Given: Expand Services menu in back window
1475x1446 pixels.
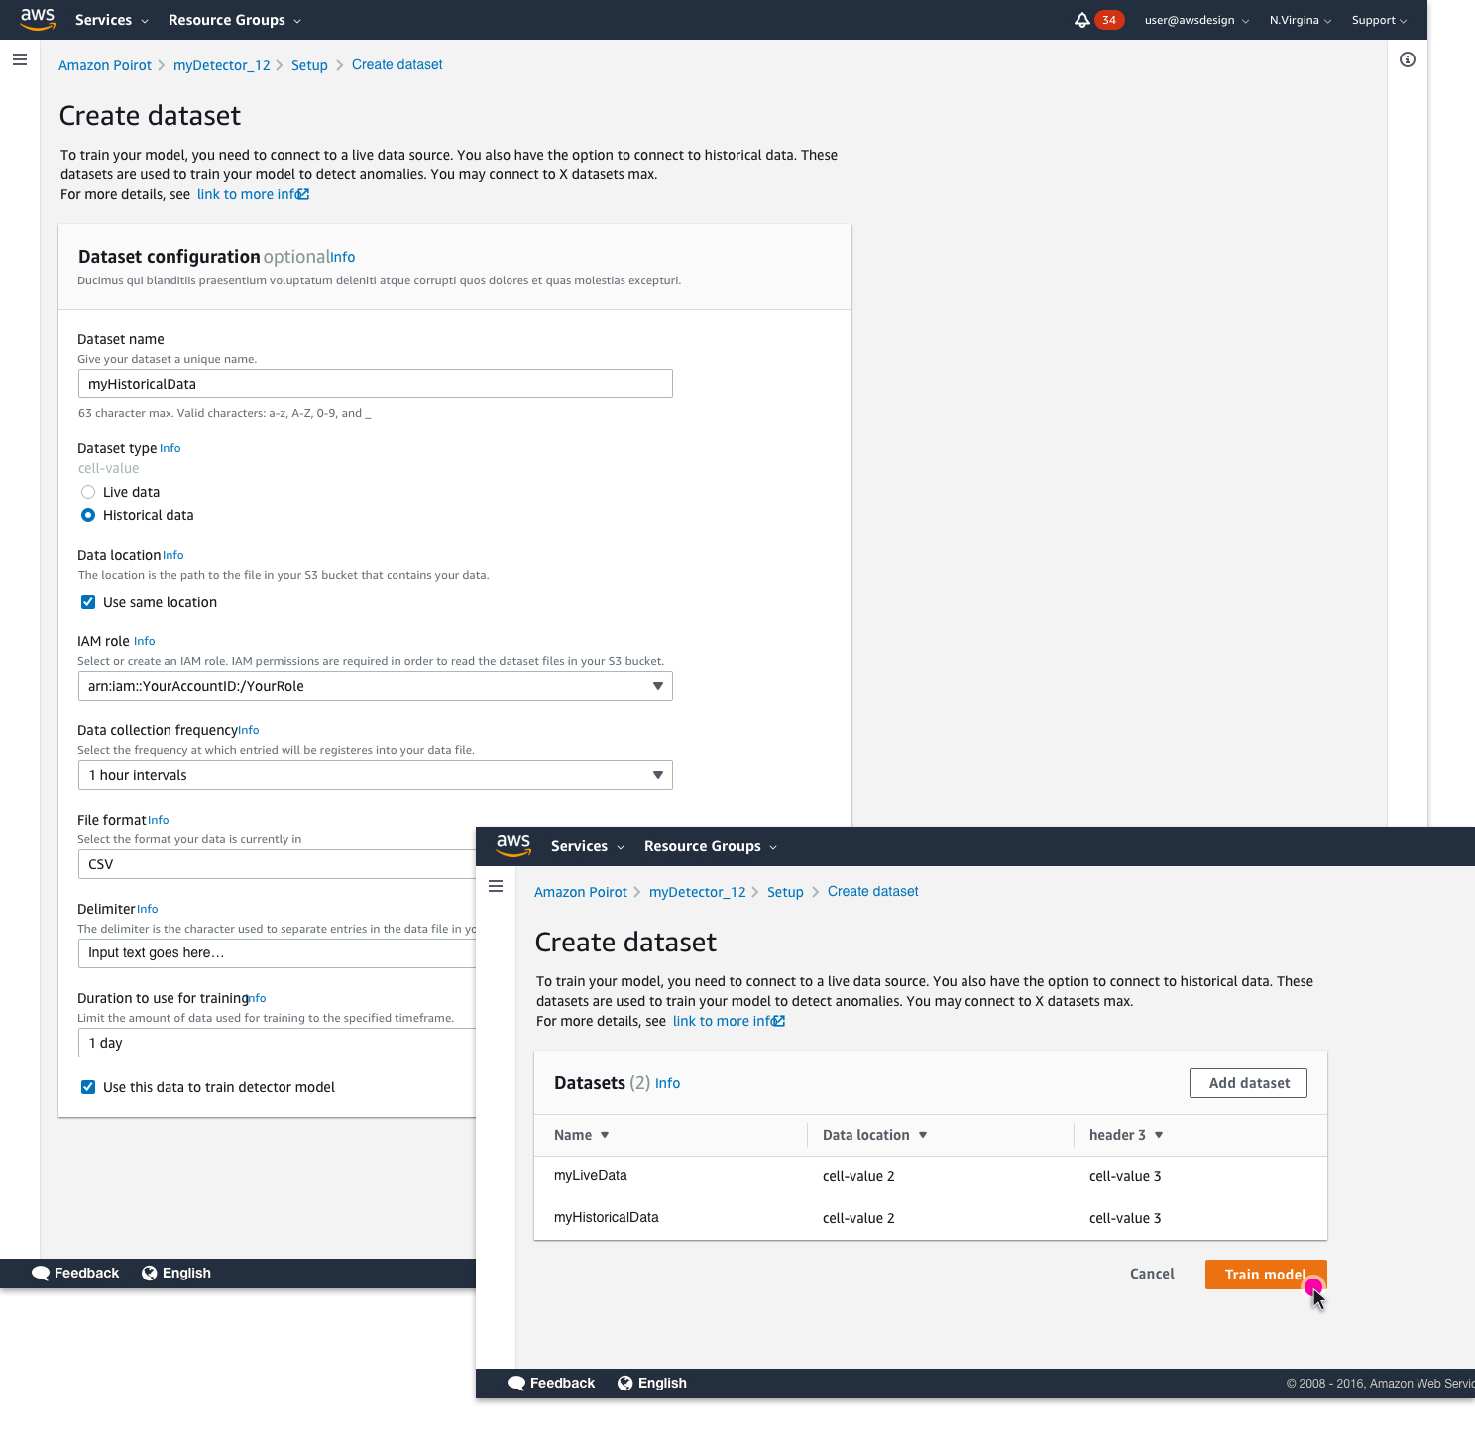Looking at the screenshot, I should tap(111, 20).
